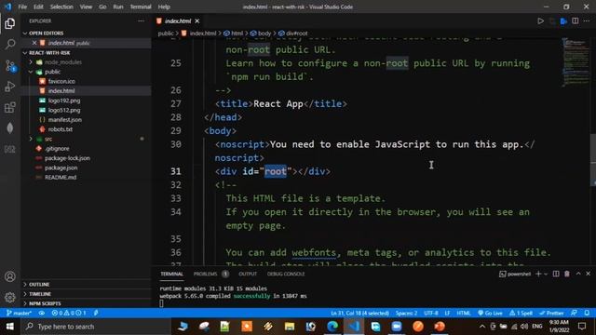Open the Extensions view

tap(10, 108)
